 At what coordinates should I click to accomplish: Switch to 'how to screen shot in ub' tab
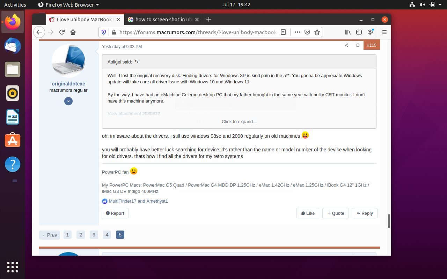[x=164, y=20]
